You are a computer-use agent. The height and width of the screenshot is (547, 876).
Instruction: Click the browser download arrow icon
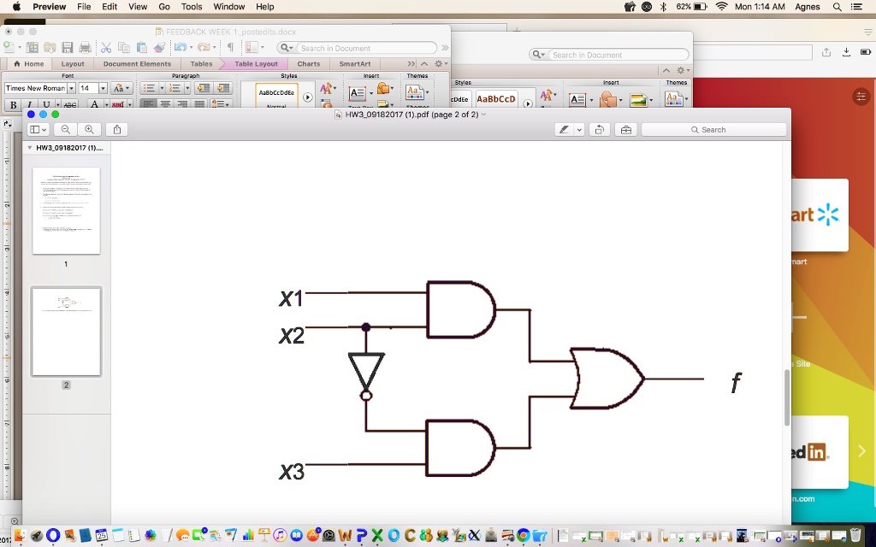pyautogui.click(x=846, y=52)
